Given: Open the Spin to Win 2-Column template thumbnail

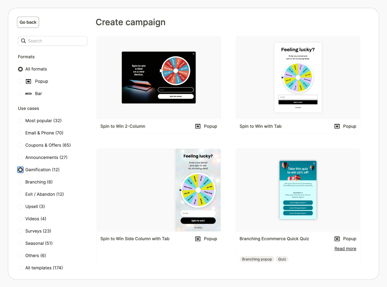Looking at the screenshot, I should [159, 78].
